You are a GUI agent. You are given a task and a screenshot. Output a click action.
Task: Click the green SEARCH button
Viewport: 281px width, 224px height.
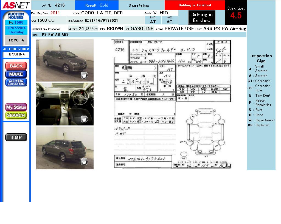coord(16,115)
